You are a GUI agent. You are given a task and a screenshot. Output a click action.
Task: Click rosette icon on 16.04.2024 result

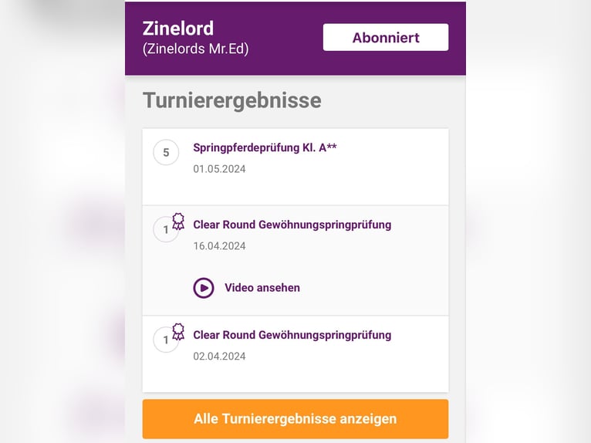pos(178,221)
